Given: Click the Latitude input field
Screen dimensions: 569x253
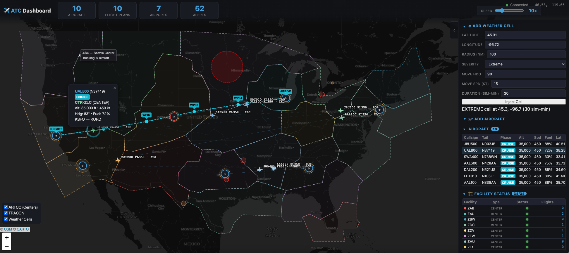Looking at the screenshot, I should pos(525,35).
